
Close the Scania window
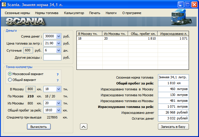pos(195,5)
